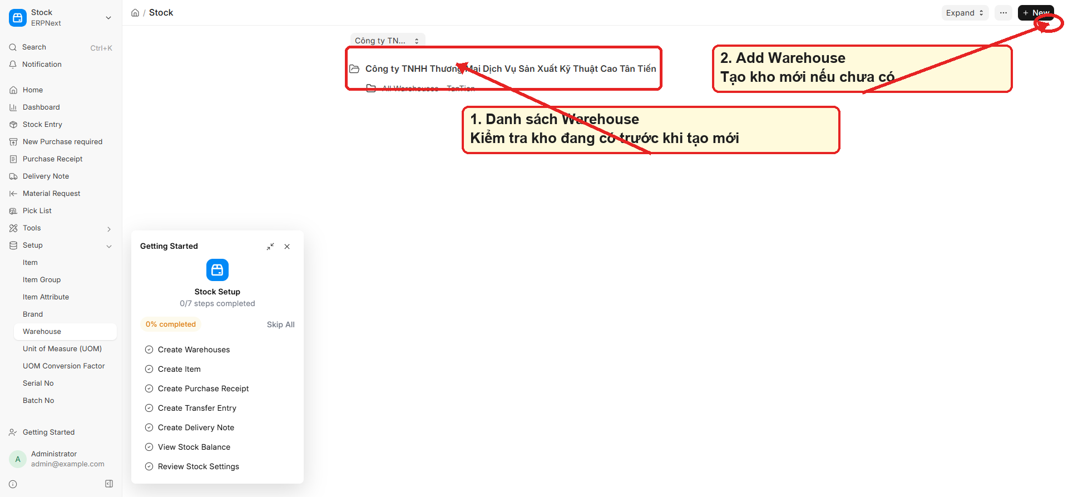The width and height of the screenshot is (1068, 497).
Task: Toggle the View Stock Balance step check
Action: tap(149, 447)
